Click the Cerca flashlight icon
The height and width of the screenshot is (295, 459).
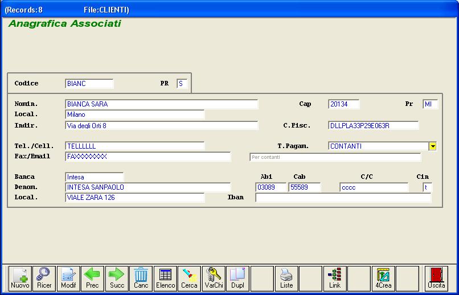click(x=190, y=278)
